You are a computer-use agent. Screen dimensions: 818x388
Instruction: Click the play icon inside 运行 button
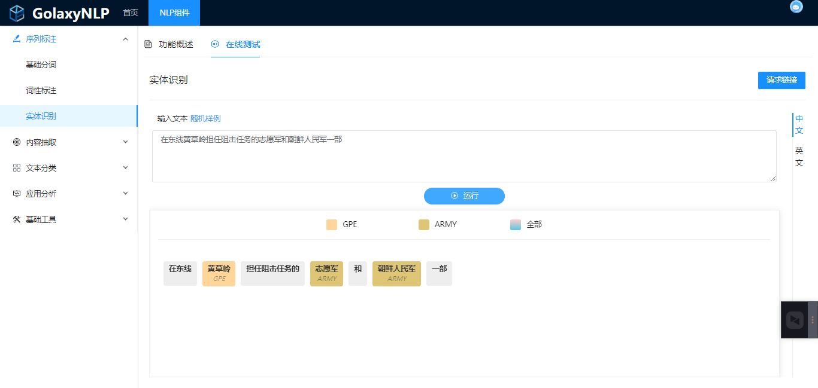455,195
